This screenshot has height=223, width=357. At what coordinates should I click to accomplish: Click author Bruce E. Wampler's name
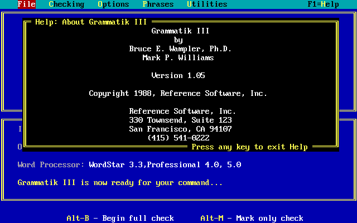pyautogui.click(x=180, y=49)
